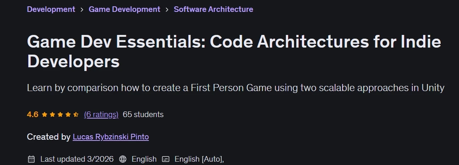Click the star rating icons
The image size is (459, 165).
click(x=60, y=114)
